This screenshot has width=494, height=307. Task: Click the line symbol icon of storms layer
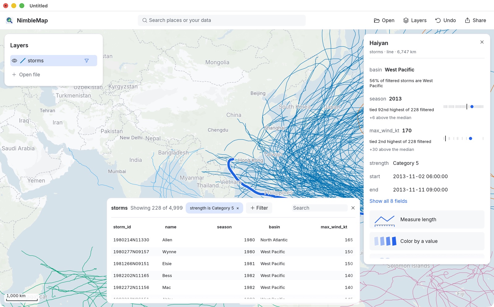[x=23, y=61]
